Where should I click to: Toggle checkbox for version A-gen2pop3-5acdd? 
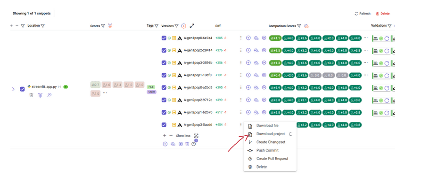(164, 125)
